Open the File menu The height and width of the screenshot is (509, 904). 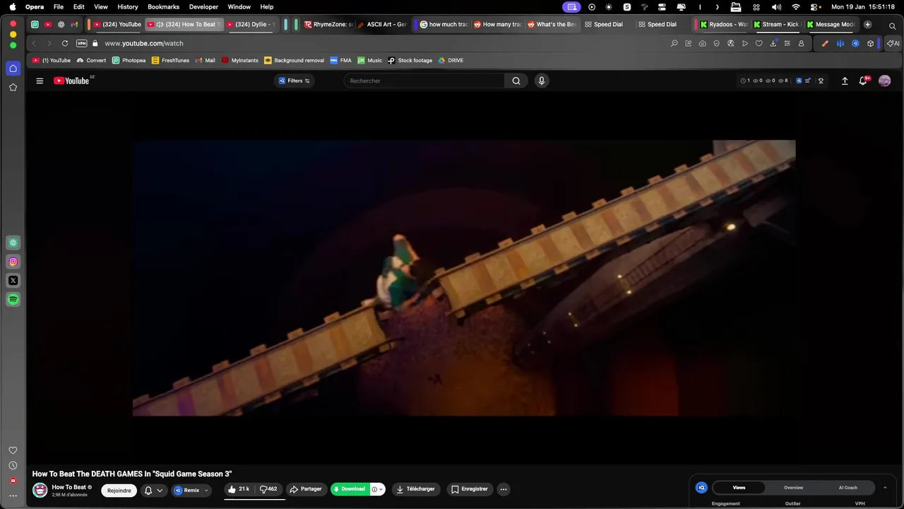coord(59,6)
